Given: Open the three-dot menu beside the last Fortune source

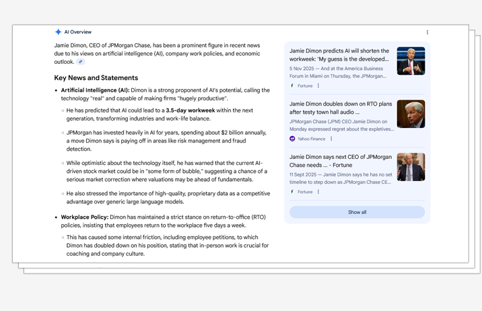Looking at the screenshot, I should pos(318,192).
